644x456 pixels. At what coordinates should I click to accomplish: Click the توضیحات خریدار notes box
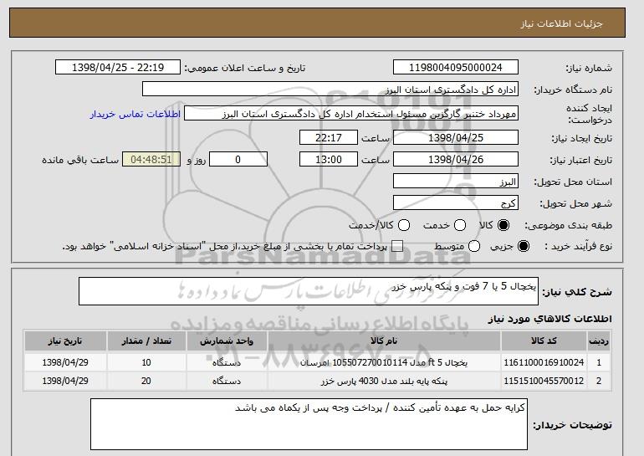click(309, 424)
